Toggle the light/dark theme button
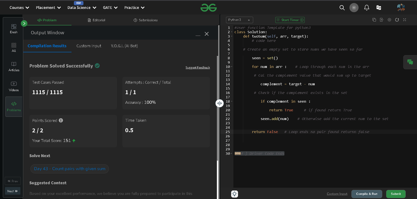Viewport: 417px width, 199px height. pos(354,8)
